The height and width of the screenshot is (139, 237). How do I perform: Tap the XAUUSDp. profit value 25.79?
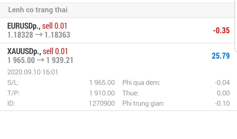point(221,56)
